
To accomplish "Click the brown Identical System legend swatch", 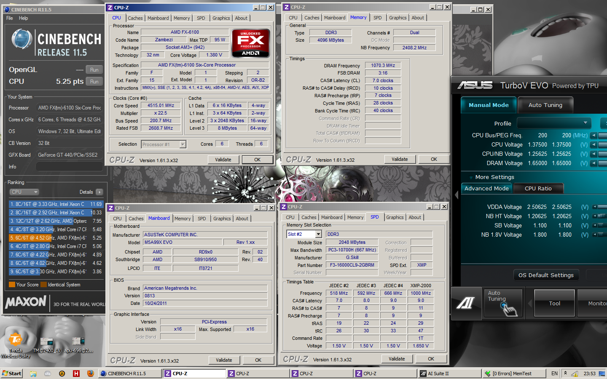I will coord(43,285).
